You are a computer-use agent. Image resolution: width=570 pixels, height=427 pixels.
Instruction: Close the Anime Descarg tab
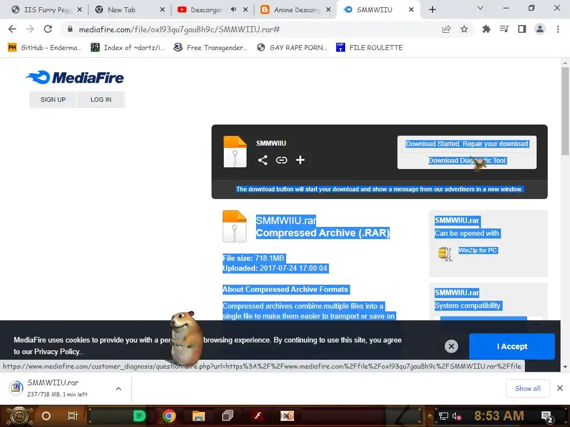328,10
